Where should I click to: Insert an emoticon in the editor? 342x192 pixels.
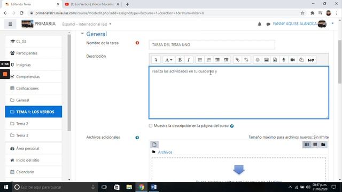[x=258, y=60]
